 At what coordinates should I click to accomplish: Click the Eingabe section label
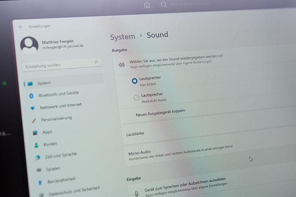click(x=134, y=179)
